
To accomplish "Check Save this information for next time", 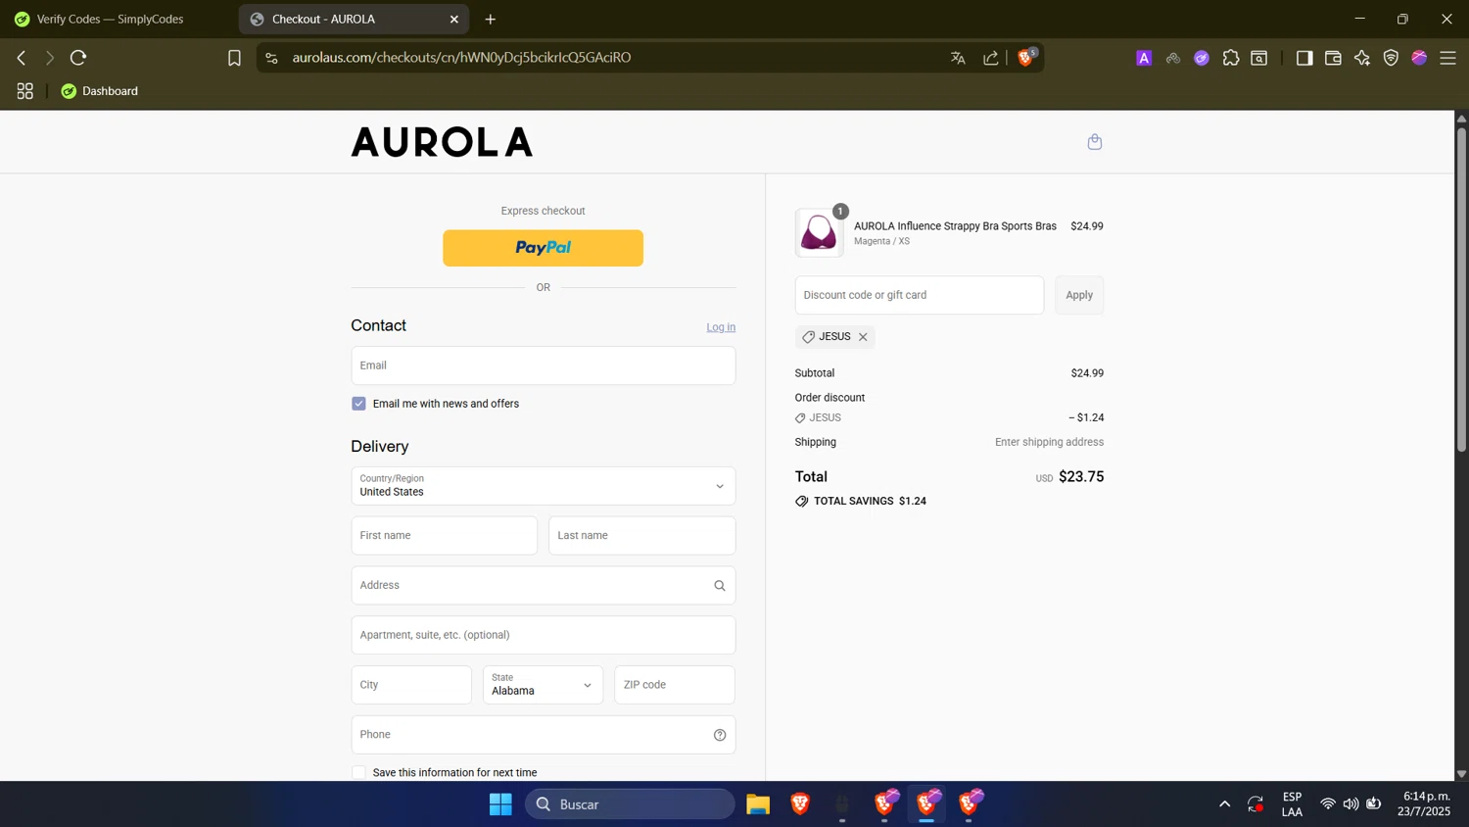I will pos(358,773).
